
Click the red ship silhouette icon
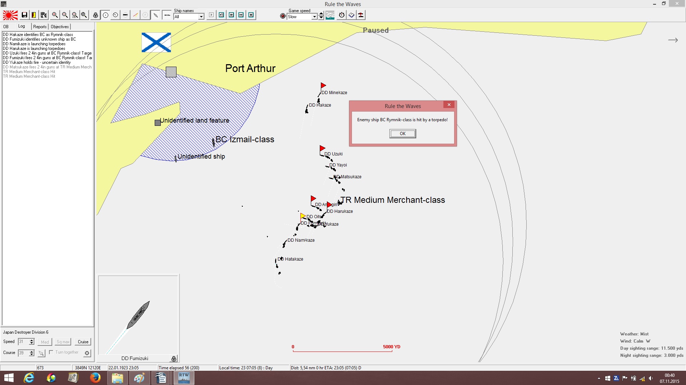click(x=361, y=15)
